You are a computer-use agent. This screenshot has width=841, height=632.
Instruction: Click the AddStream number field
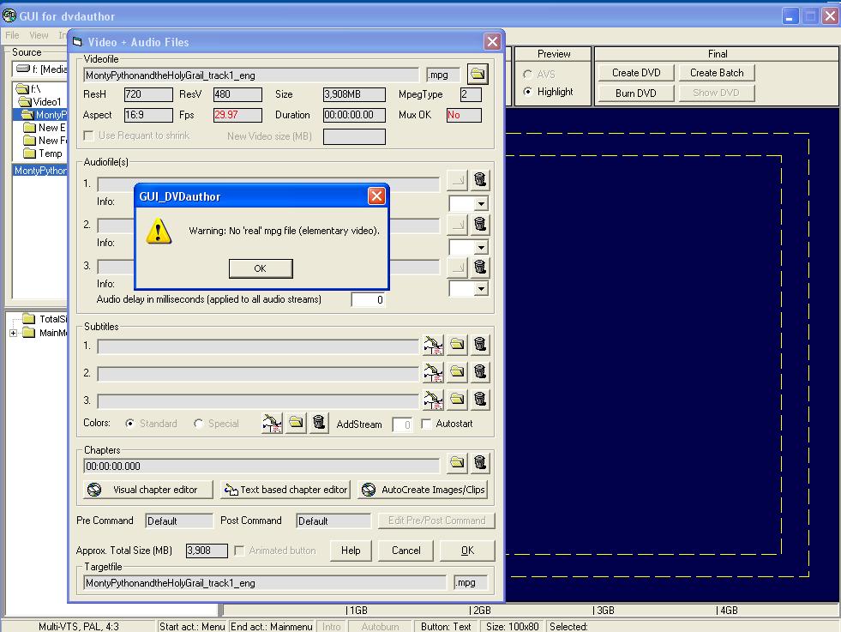click(402, 425)
